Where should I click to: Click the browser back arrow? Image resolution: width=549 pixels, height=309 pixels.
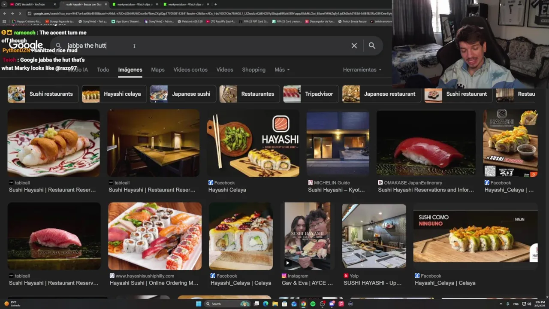4,13
